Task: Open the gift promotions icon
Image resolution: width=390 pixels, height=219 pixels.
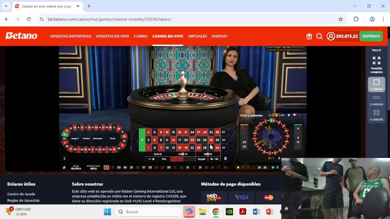Action: [x=309, y=36]
